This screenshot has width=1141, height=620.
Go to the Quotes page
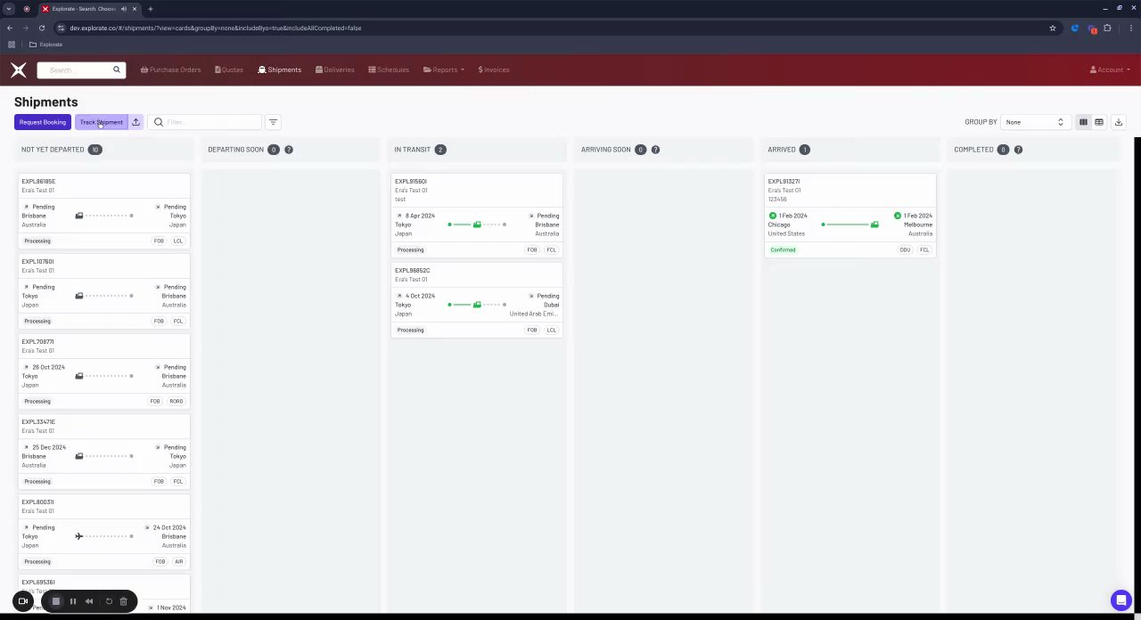tap(229, 69)
